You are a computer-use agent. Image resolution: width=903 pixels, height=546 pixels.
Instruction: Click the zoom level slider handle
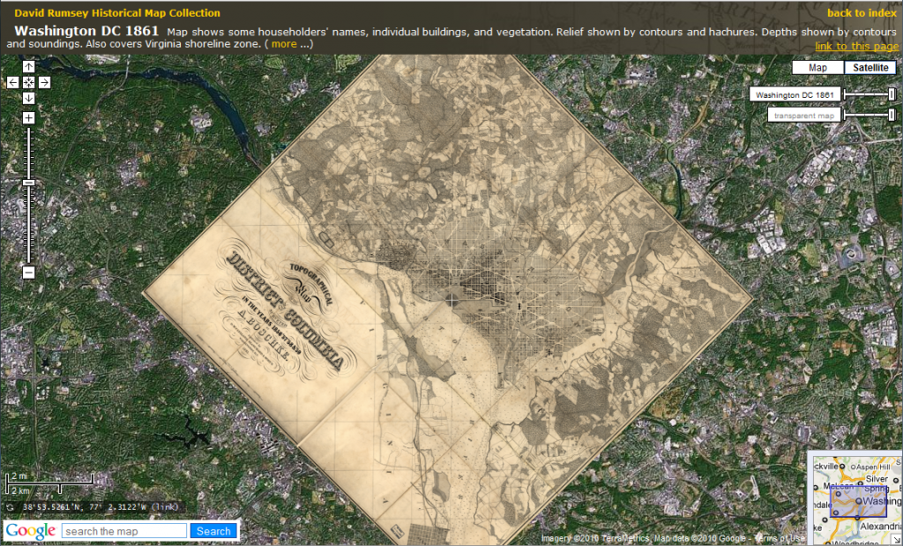(x=29, y=183)
